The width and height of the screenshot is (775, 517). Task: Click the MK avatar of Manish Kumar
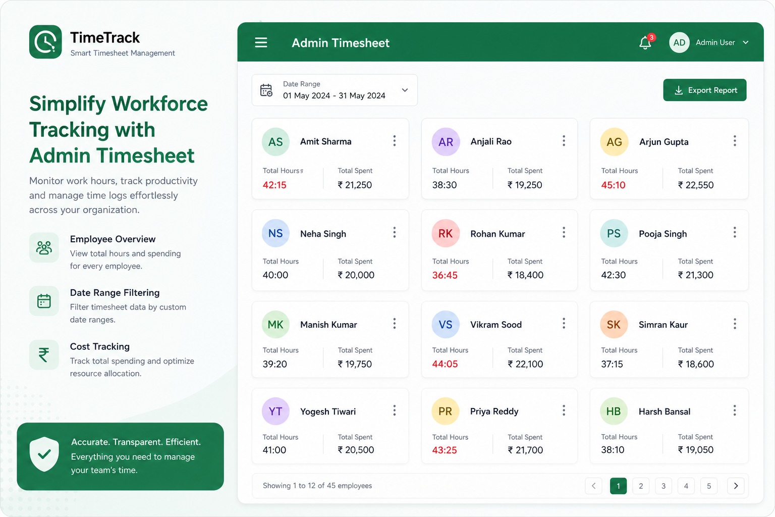pyautogui.click(x=275, y=325)
